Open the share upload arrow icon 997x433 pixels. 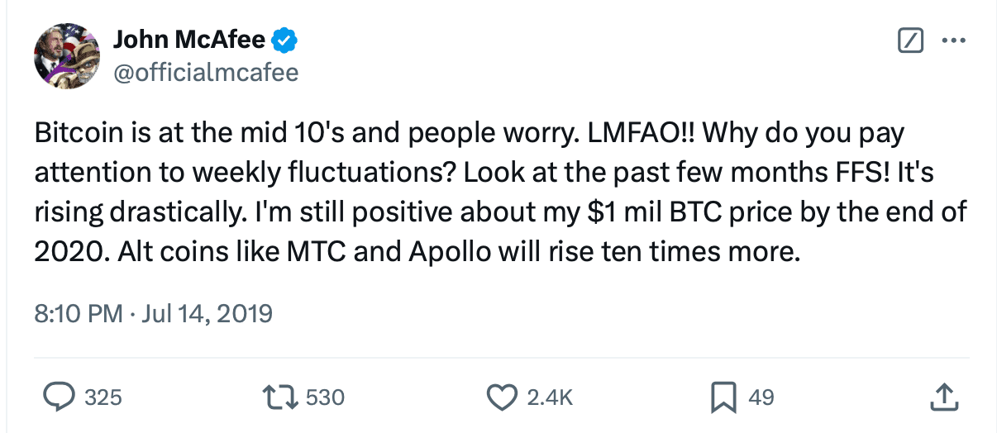click(943, 397)
